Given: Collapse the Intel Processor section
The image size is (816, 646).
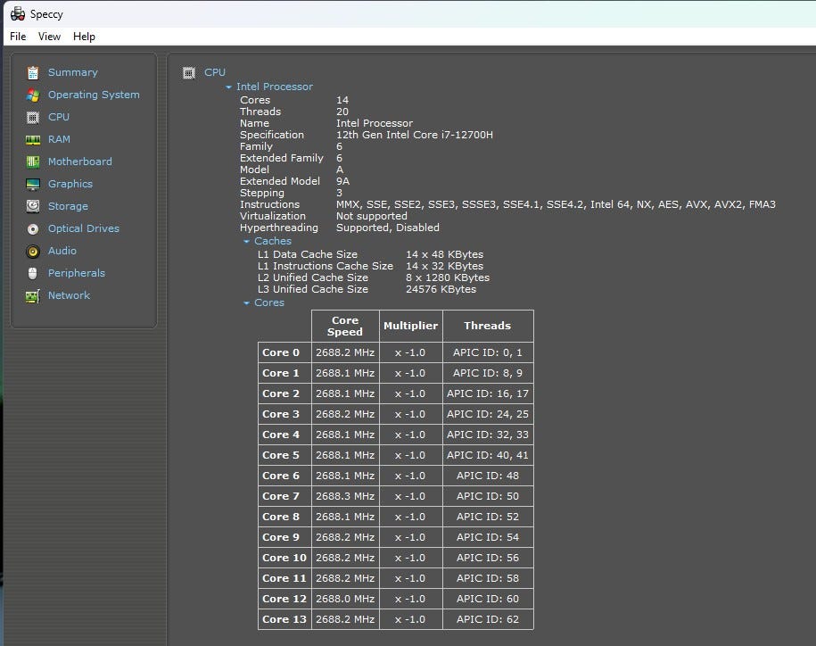Looking at the screenshot, I should 229,87.
